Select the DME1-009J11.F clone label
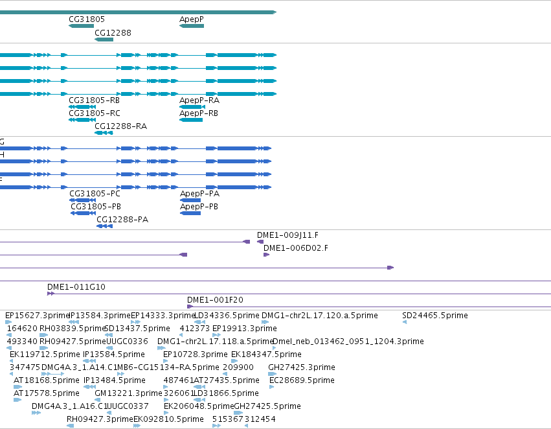Viewport: 551px width, 429px height. point(287,235)
